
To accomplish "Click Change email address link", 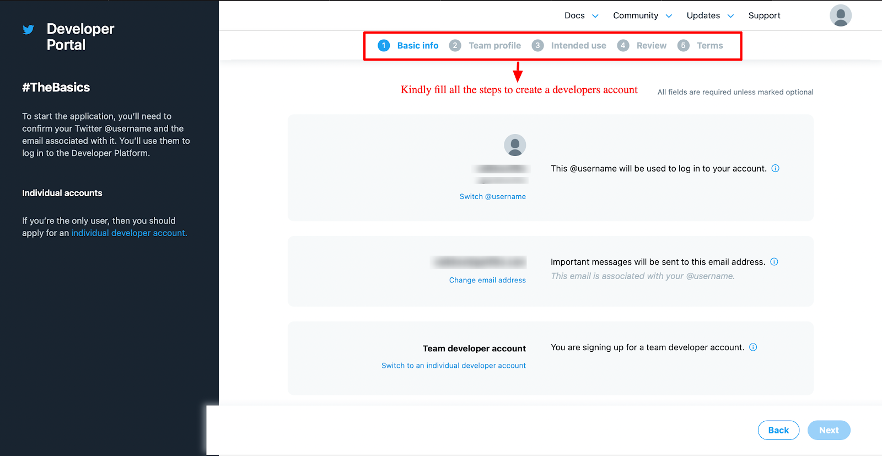I will pyautogui.click(x=487, y=280).
